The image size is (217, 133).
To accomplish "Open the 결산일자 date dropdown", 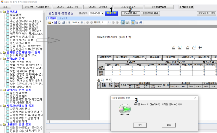I will click(103, 13).
